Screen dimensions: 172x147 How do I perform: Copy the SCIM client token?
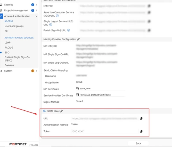tap(141, 131)
